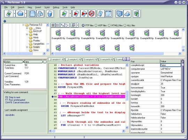The width and height of the screenshot is (188, 140).
Task: Switch to the Example99.ftp tab
Action: coord(107,60)
